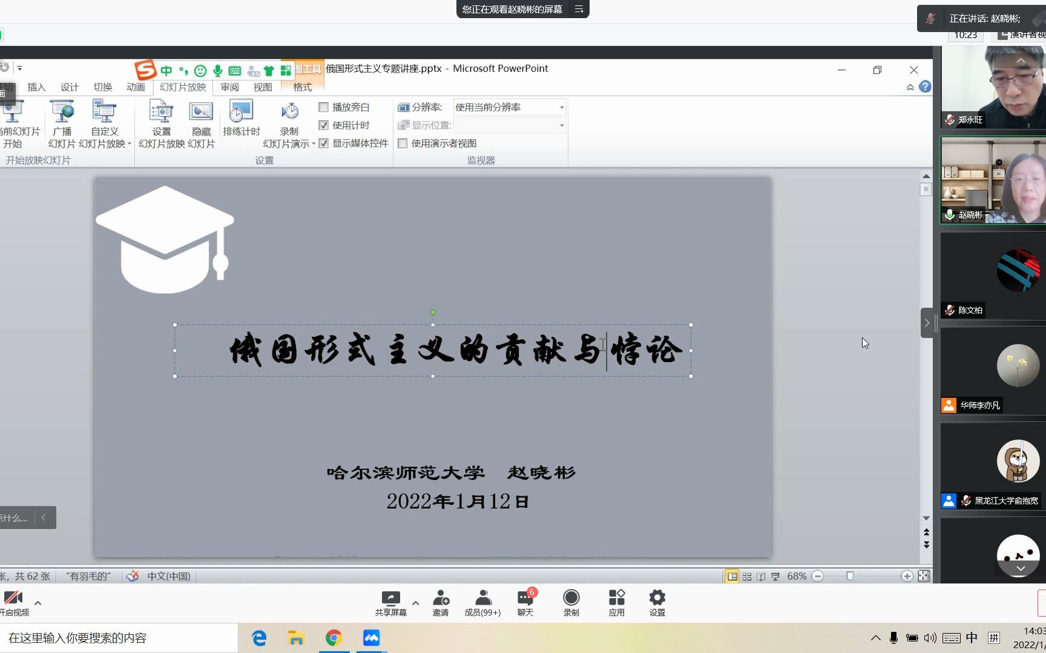
Task: Click down chevron in participant video list
Action: [1021, 568]
